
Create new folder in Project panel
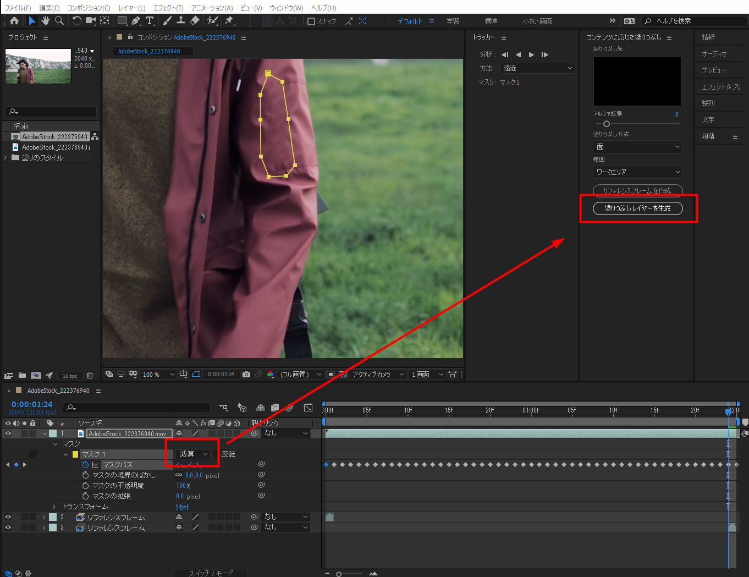tap(22, 376)
